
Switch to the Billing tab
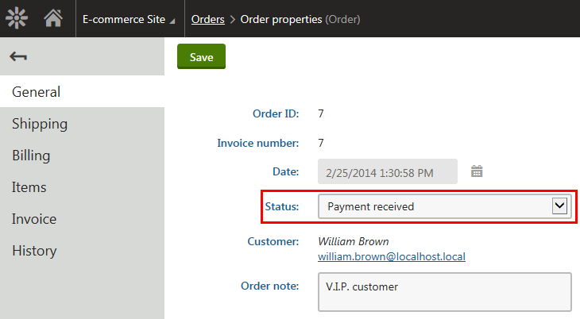tap(82, 156)
